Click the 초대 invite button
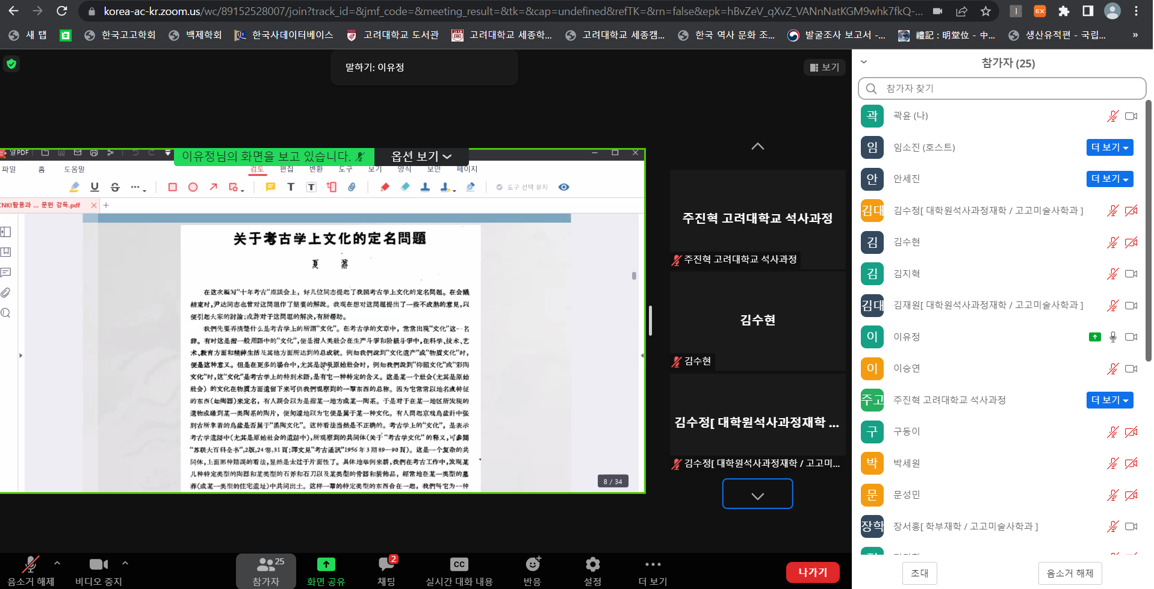Image resolution: width=1154 pixels, height=589 pixels. [x=919, y=573]
